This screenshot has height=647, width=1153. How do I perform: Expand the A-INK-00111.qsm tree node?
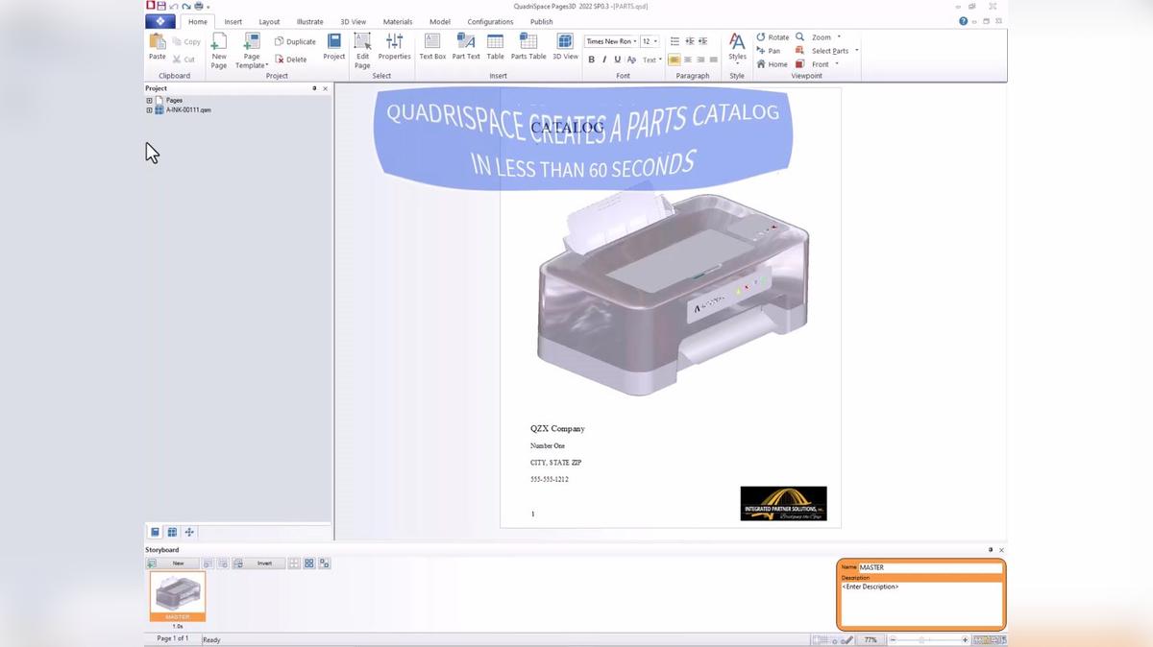pos(149,110)
